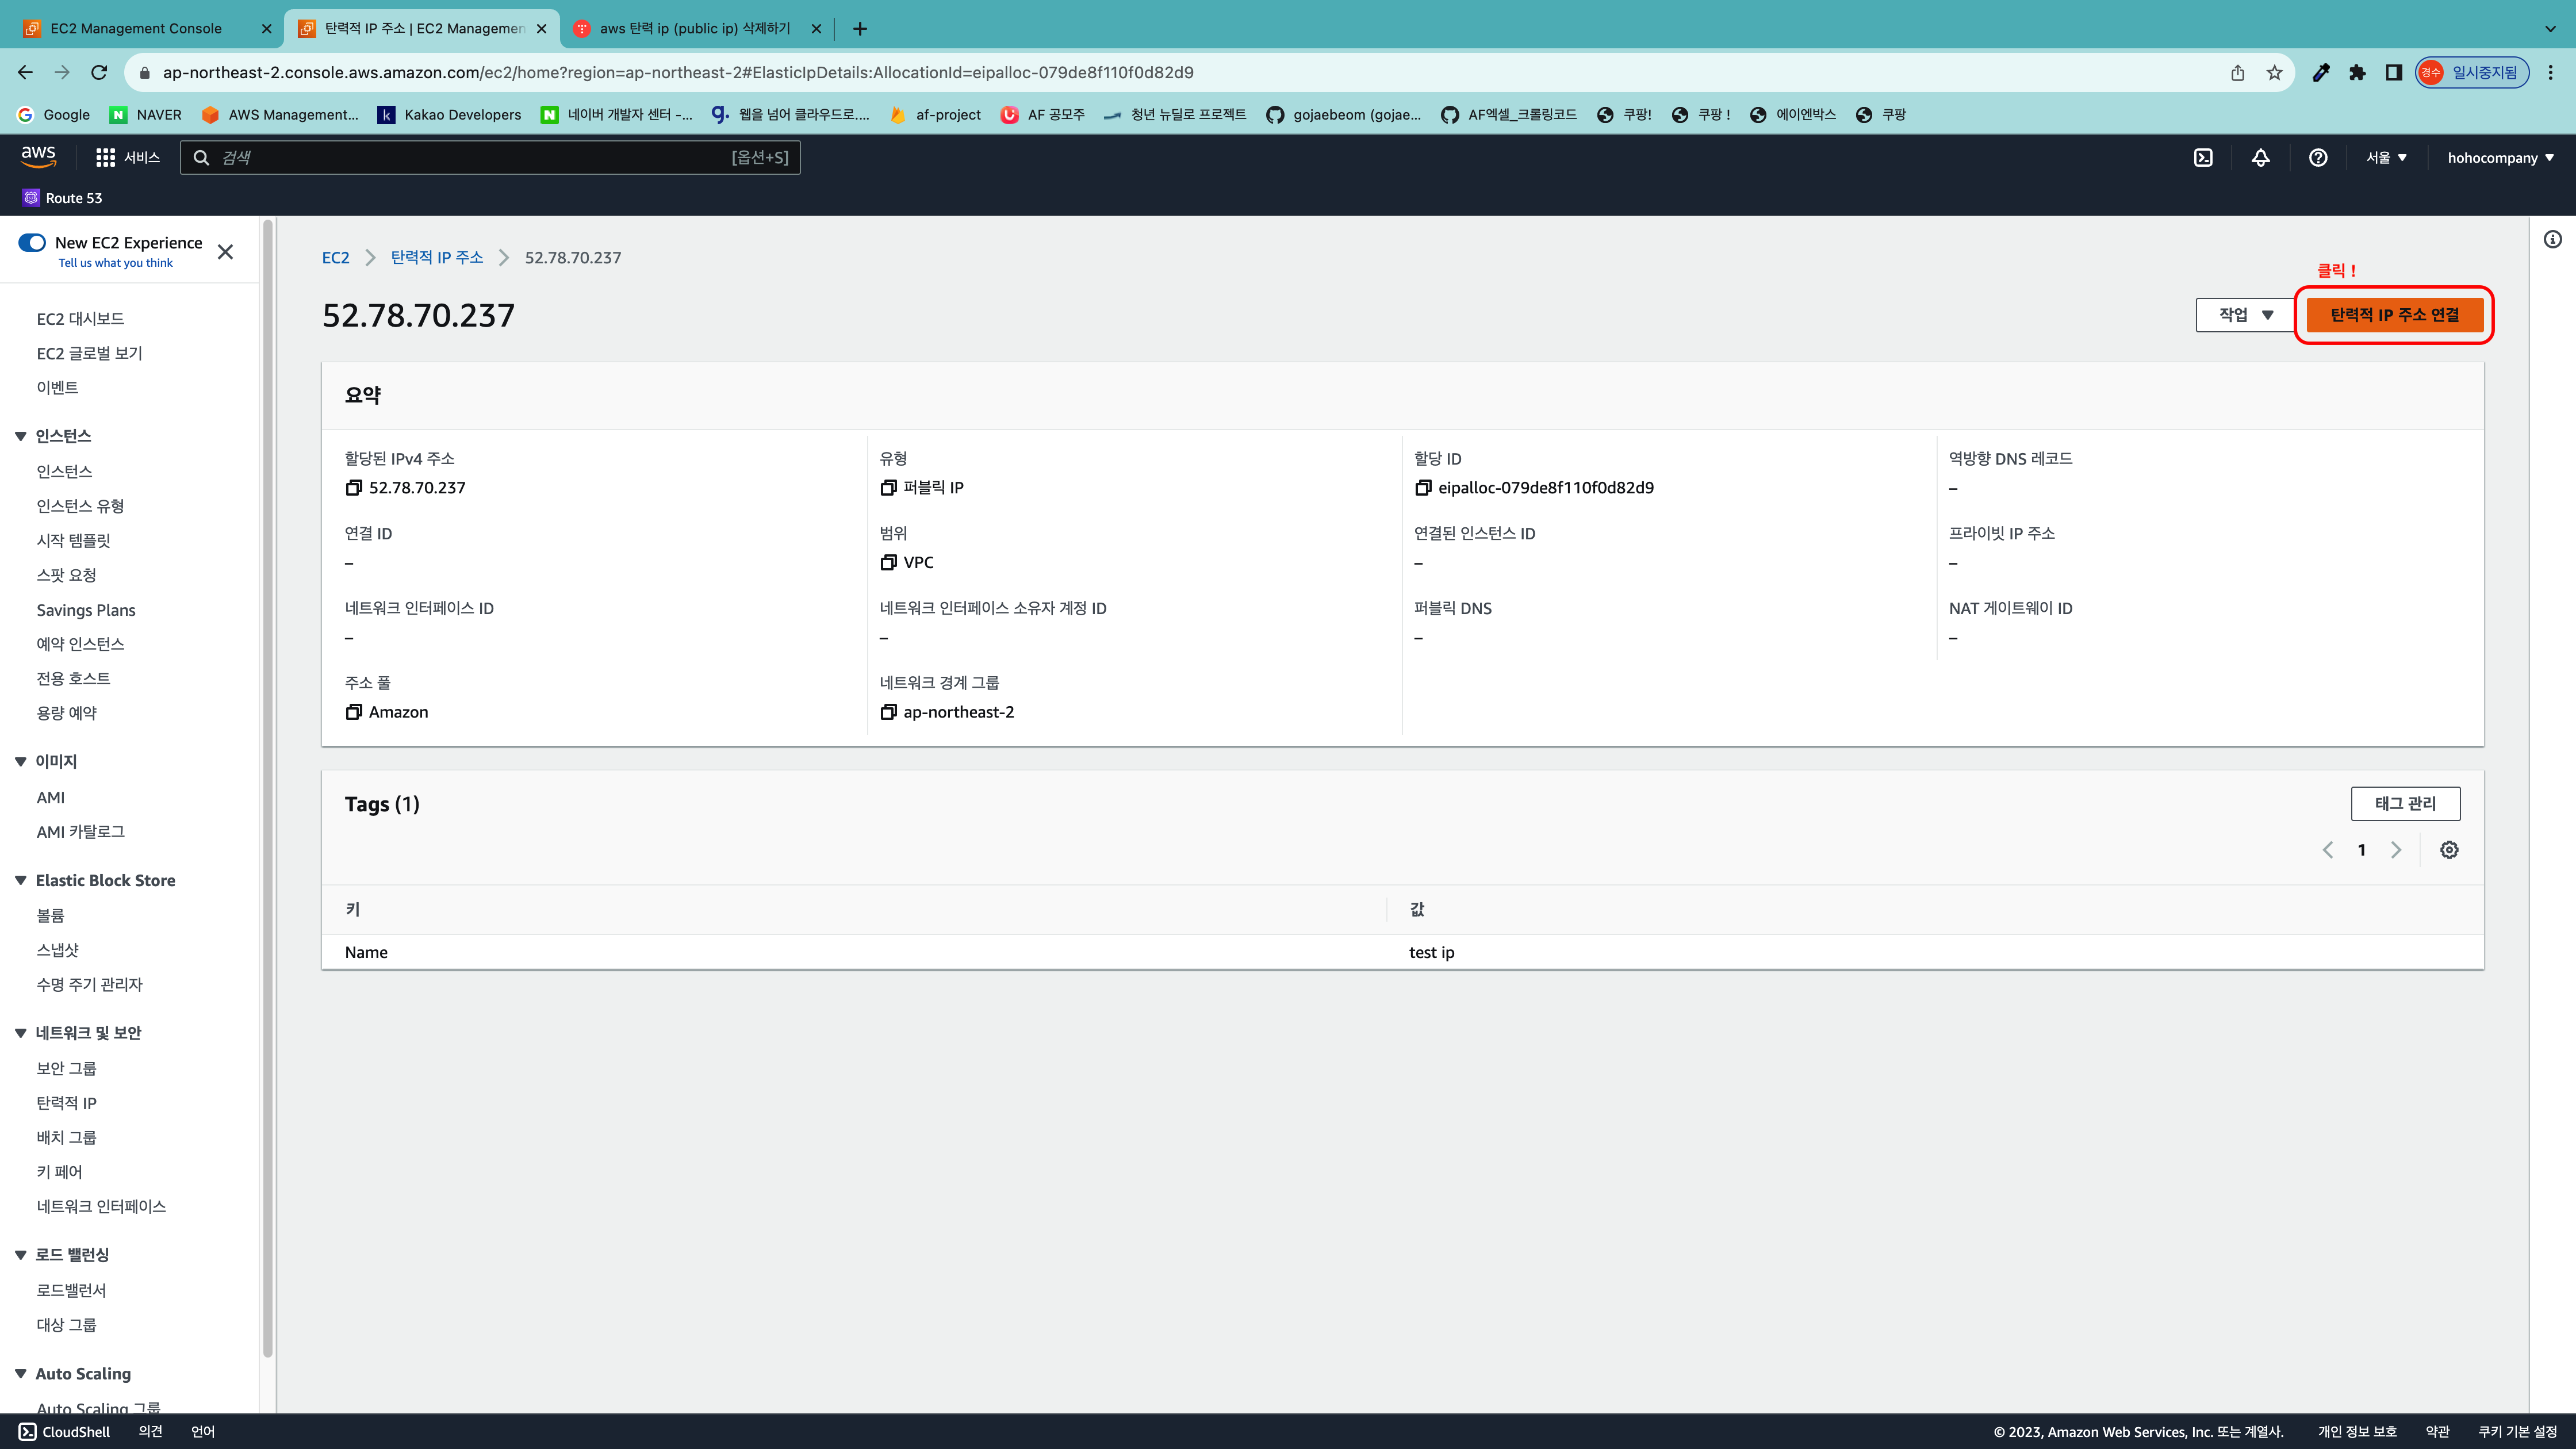
Task: Click the 탄력적 IP 주소 연결 button
Action: 2394,315
